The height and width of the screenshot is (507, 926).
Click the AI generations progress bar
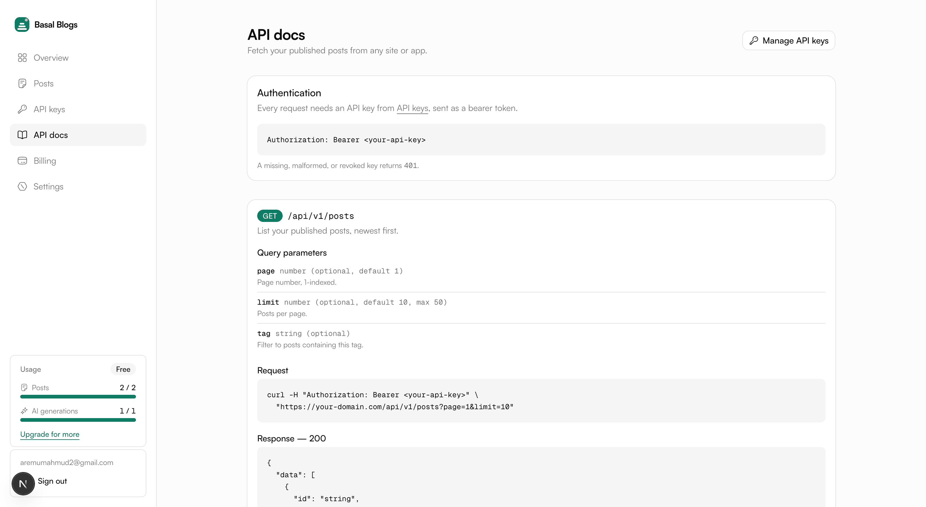click(x=78, y=420)
